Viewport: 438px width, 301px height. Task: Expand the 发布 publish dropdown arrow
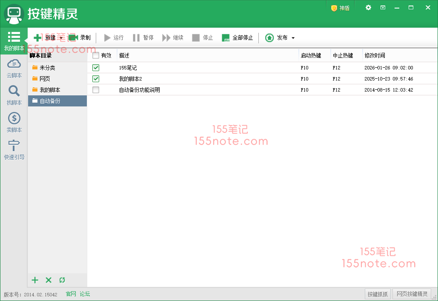click(x=293, y=38)
